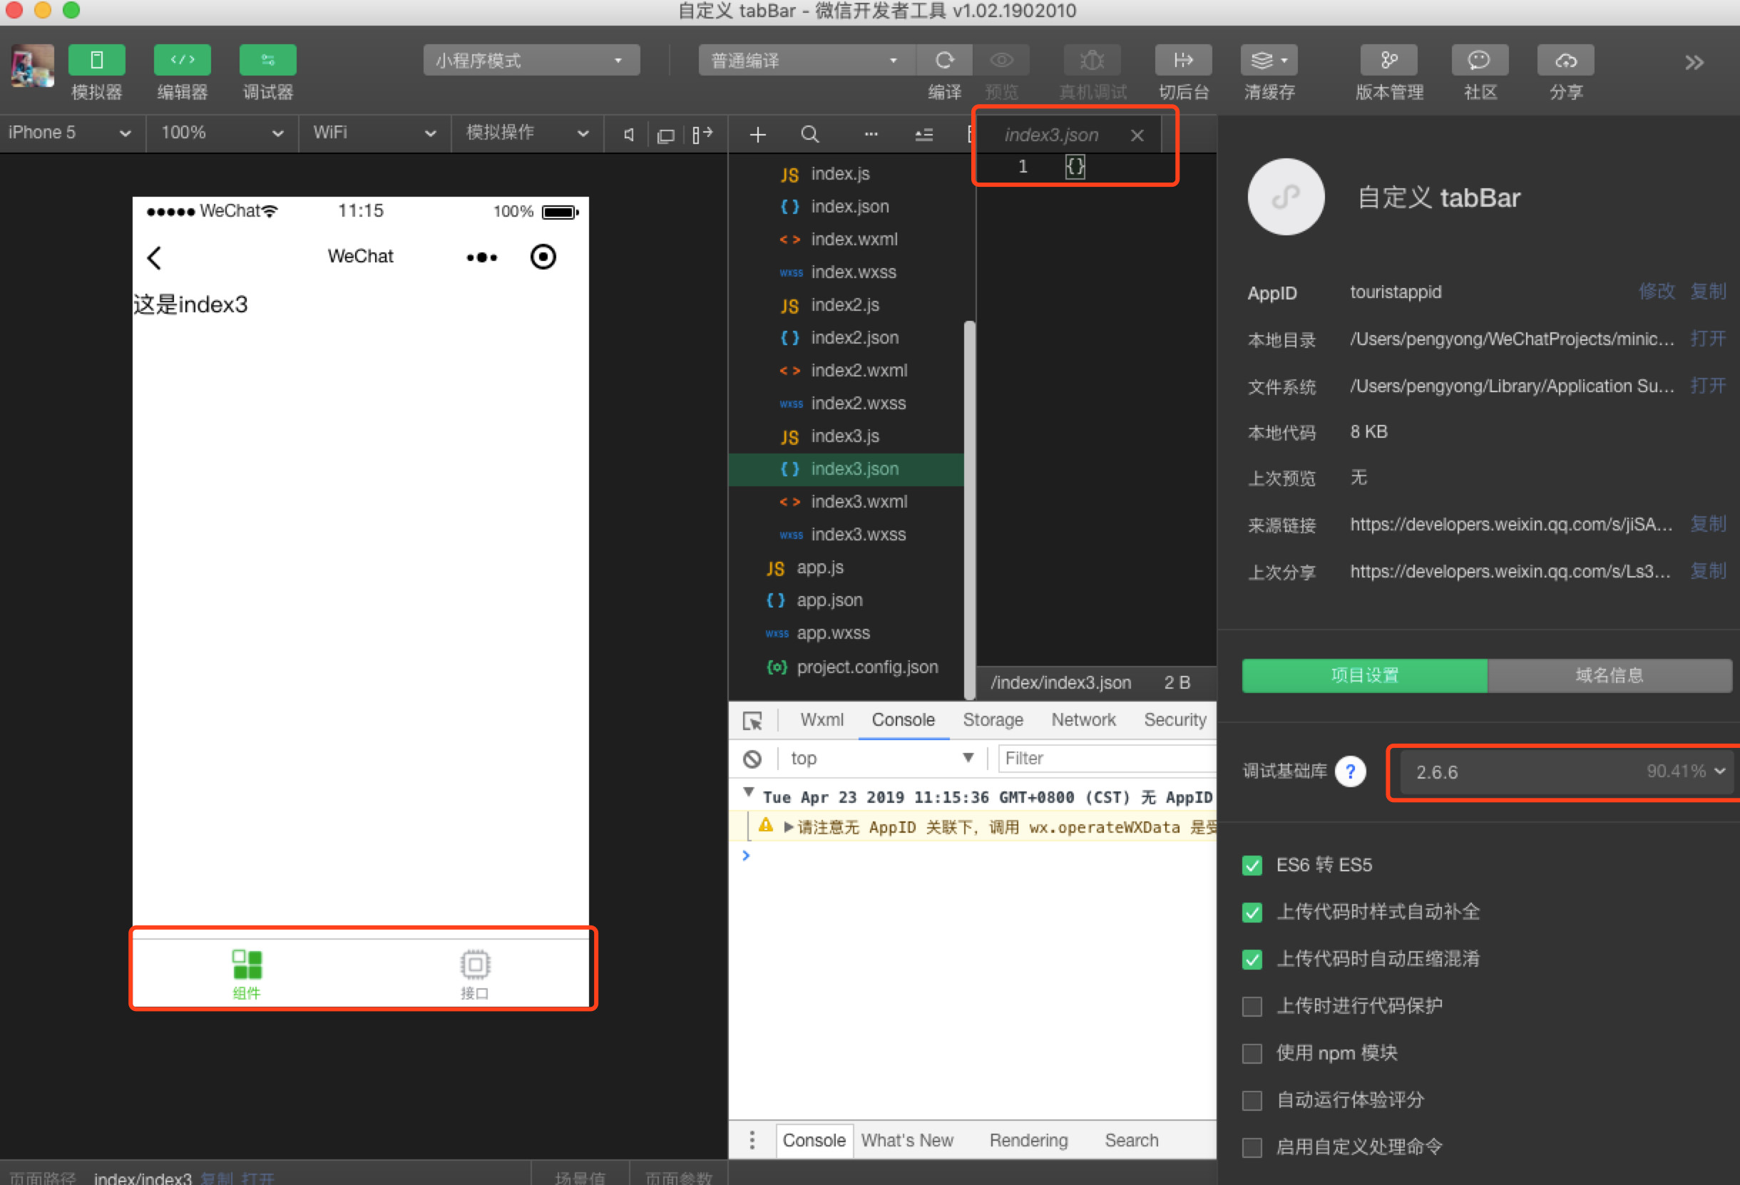Image resolution: width=1740 pixels, height=1185 pixels.
Task: Tap the mini program three-dot menu
Action: pyautogui.click(x=481, y=257)
